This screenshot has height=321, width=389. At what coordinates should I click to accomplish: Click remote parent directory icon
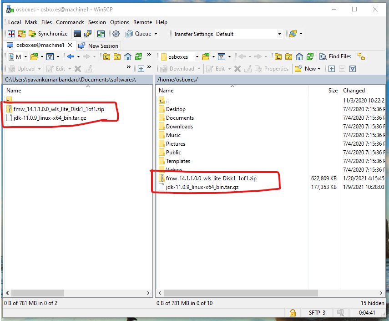tap(278, 57)
